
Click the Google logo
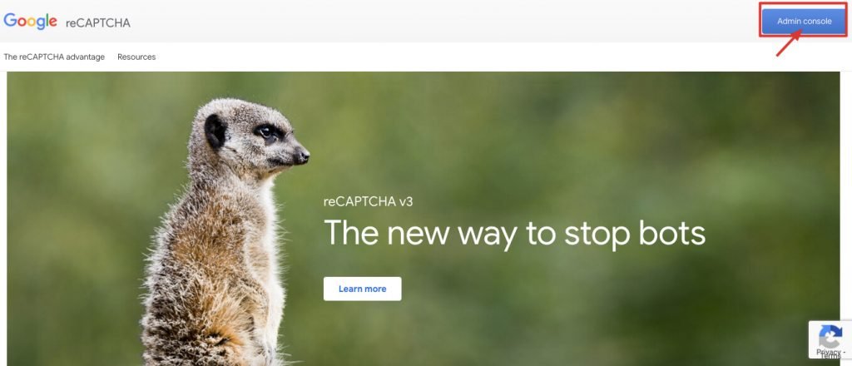coord(31,21)
